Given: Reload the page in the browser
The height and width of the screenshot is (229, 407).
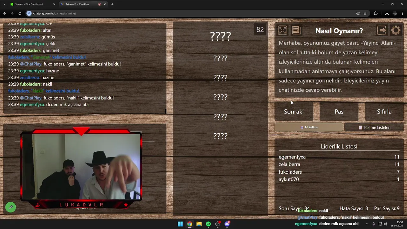Looking at the screenshot, I should (20, 13).
